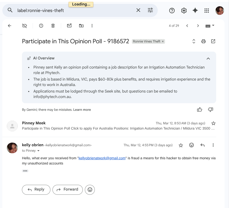This screenshot has width=229, height=208.
Task: Delete this conversation with trash icon
Action: point(53,26)
